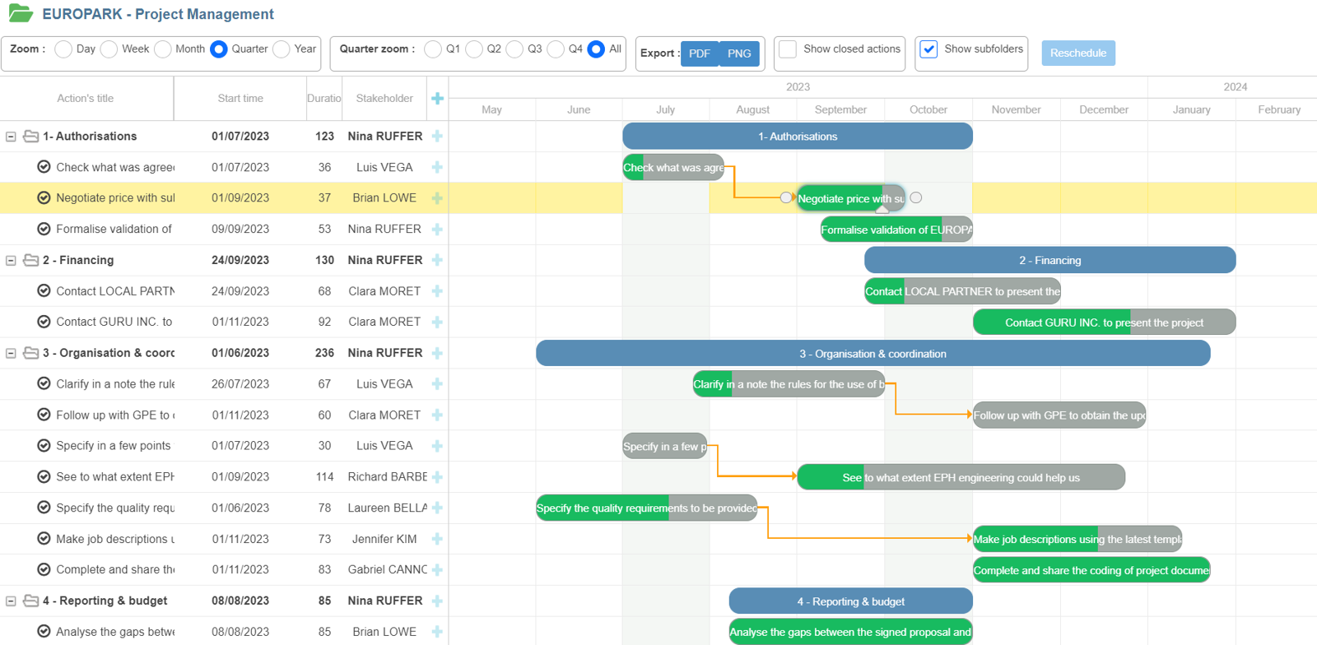1317x645 pixels.
Task: Collapse the 3 - Organisation & coordination group
Action: [11, 353]
